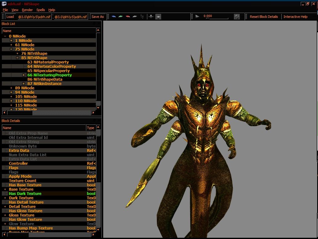This screenshot has width=318, height=239.
Task: Open Interactive Help
Action: click(x=295, y=17)
